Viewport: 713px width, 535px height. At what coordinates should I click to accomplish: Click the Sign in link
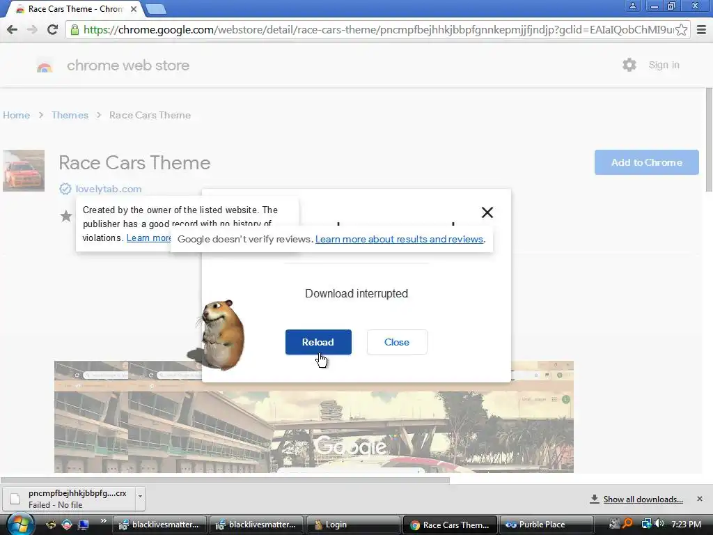(664, 65)
